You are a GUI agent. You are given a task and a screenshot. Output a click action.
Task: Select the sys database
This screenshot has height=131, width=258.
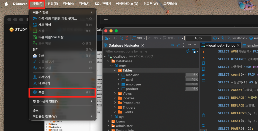(122, 117)
